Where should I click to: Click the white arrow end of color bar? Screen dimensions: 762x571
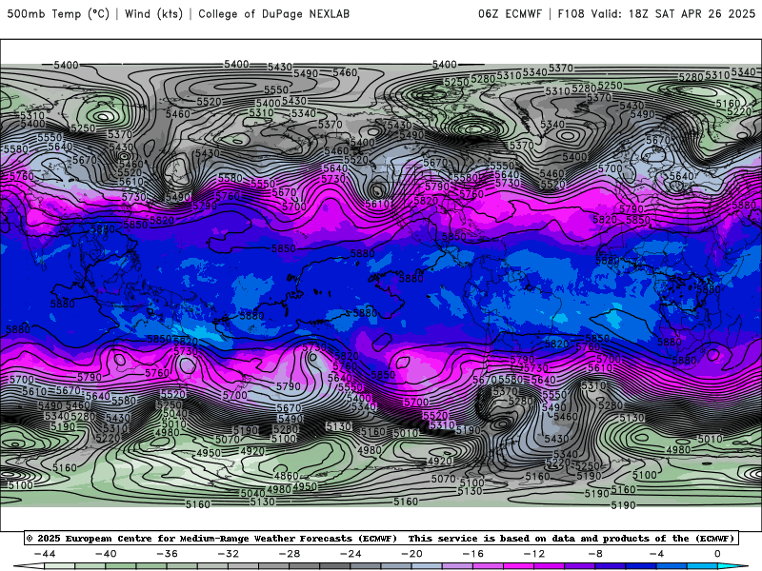click(x=29, y=566)
